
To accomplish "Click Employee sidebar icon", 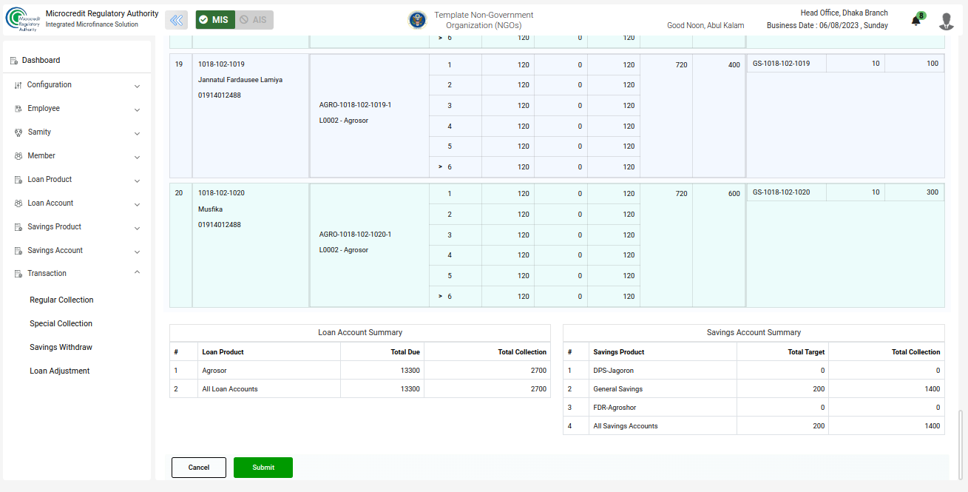I will (18, 109).
